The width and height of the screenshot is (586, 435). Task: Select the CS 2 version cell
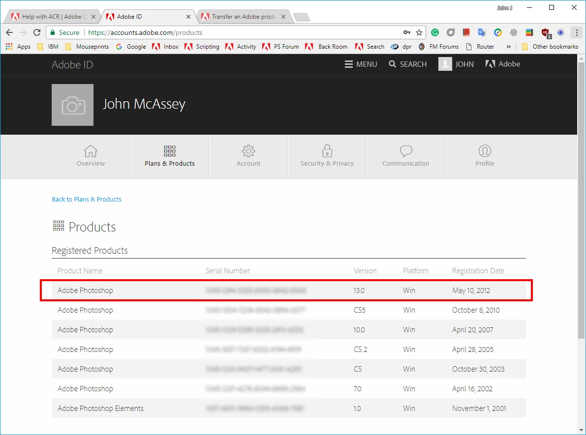click(360, 349)
